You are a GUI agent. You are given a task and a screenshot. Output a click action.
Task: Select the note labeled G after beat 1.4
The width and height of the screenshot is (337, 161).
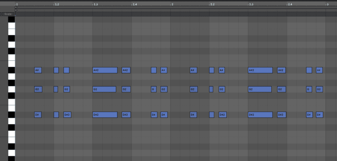pos(154,89)
